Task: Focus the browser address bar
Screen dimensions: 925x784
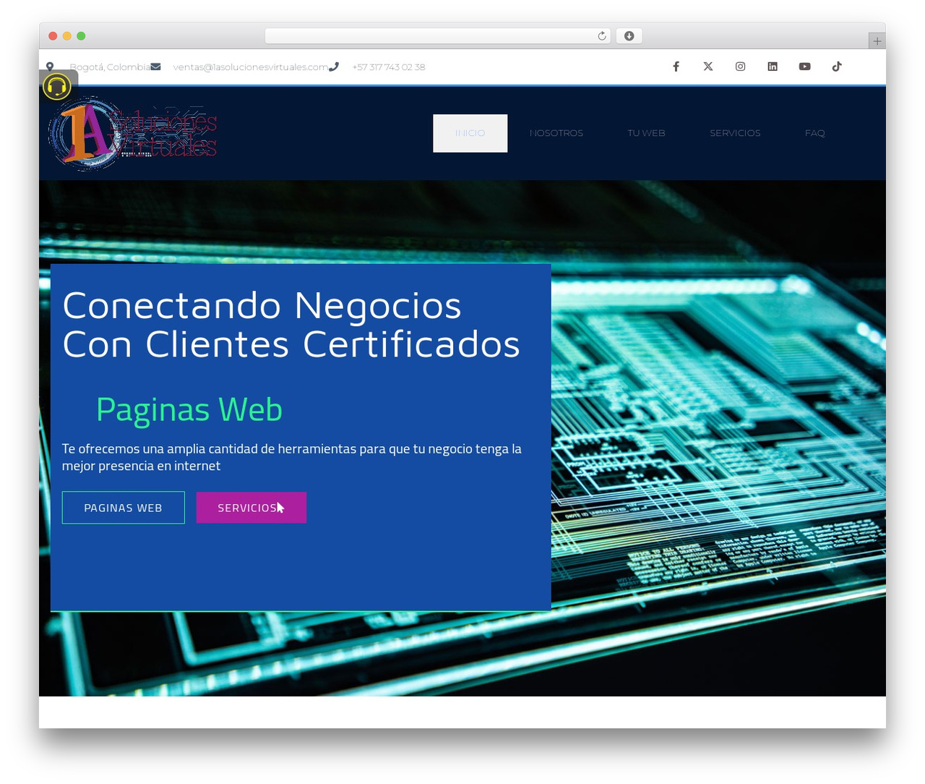Action: coord(437,36)
